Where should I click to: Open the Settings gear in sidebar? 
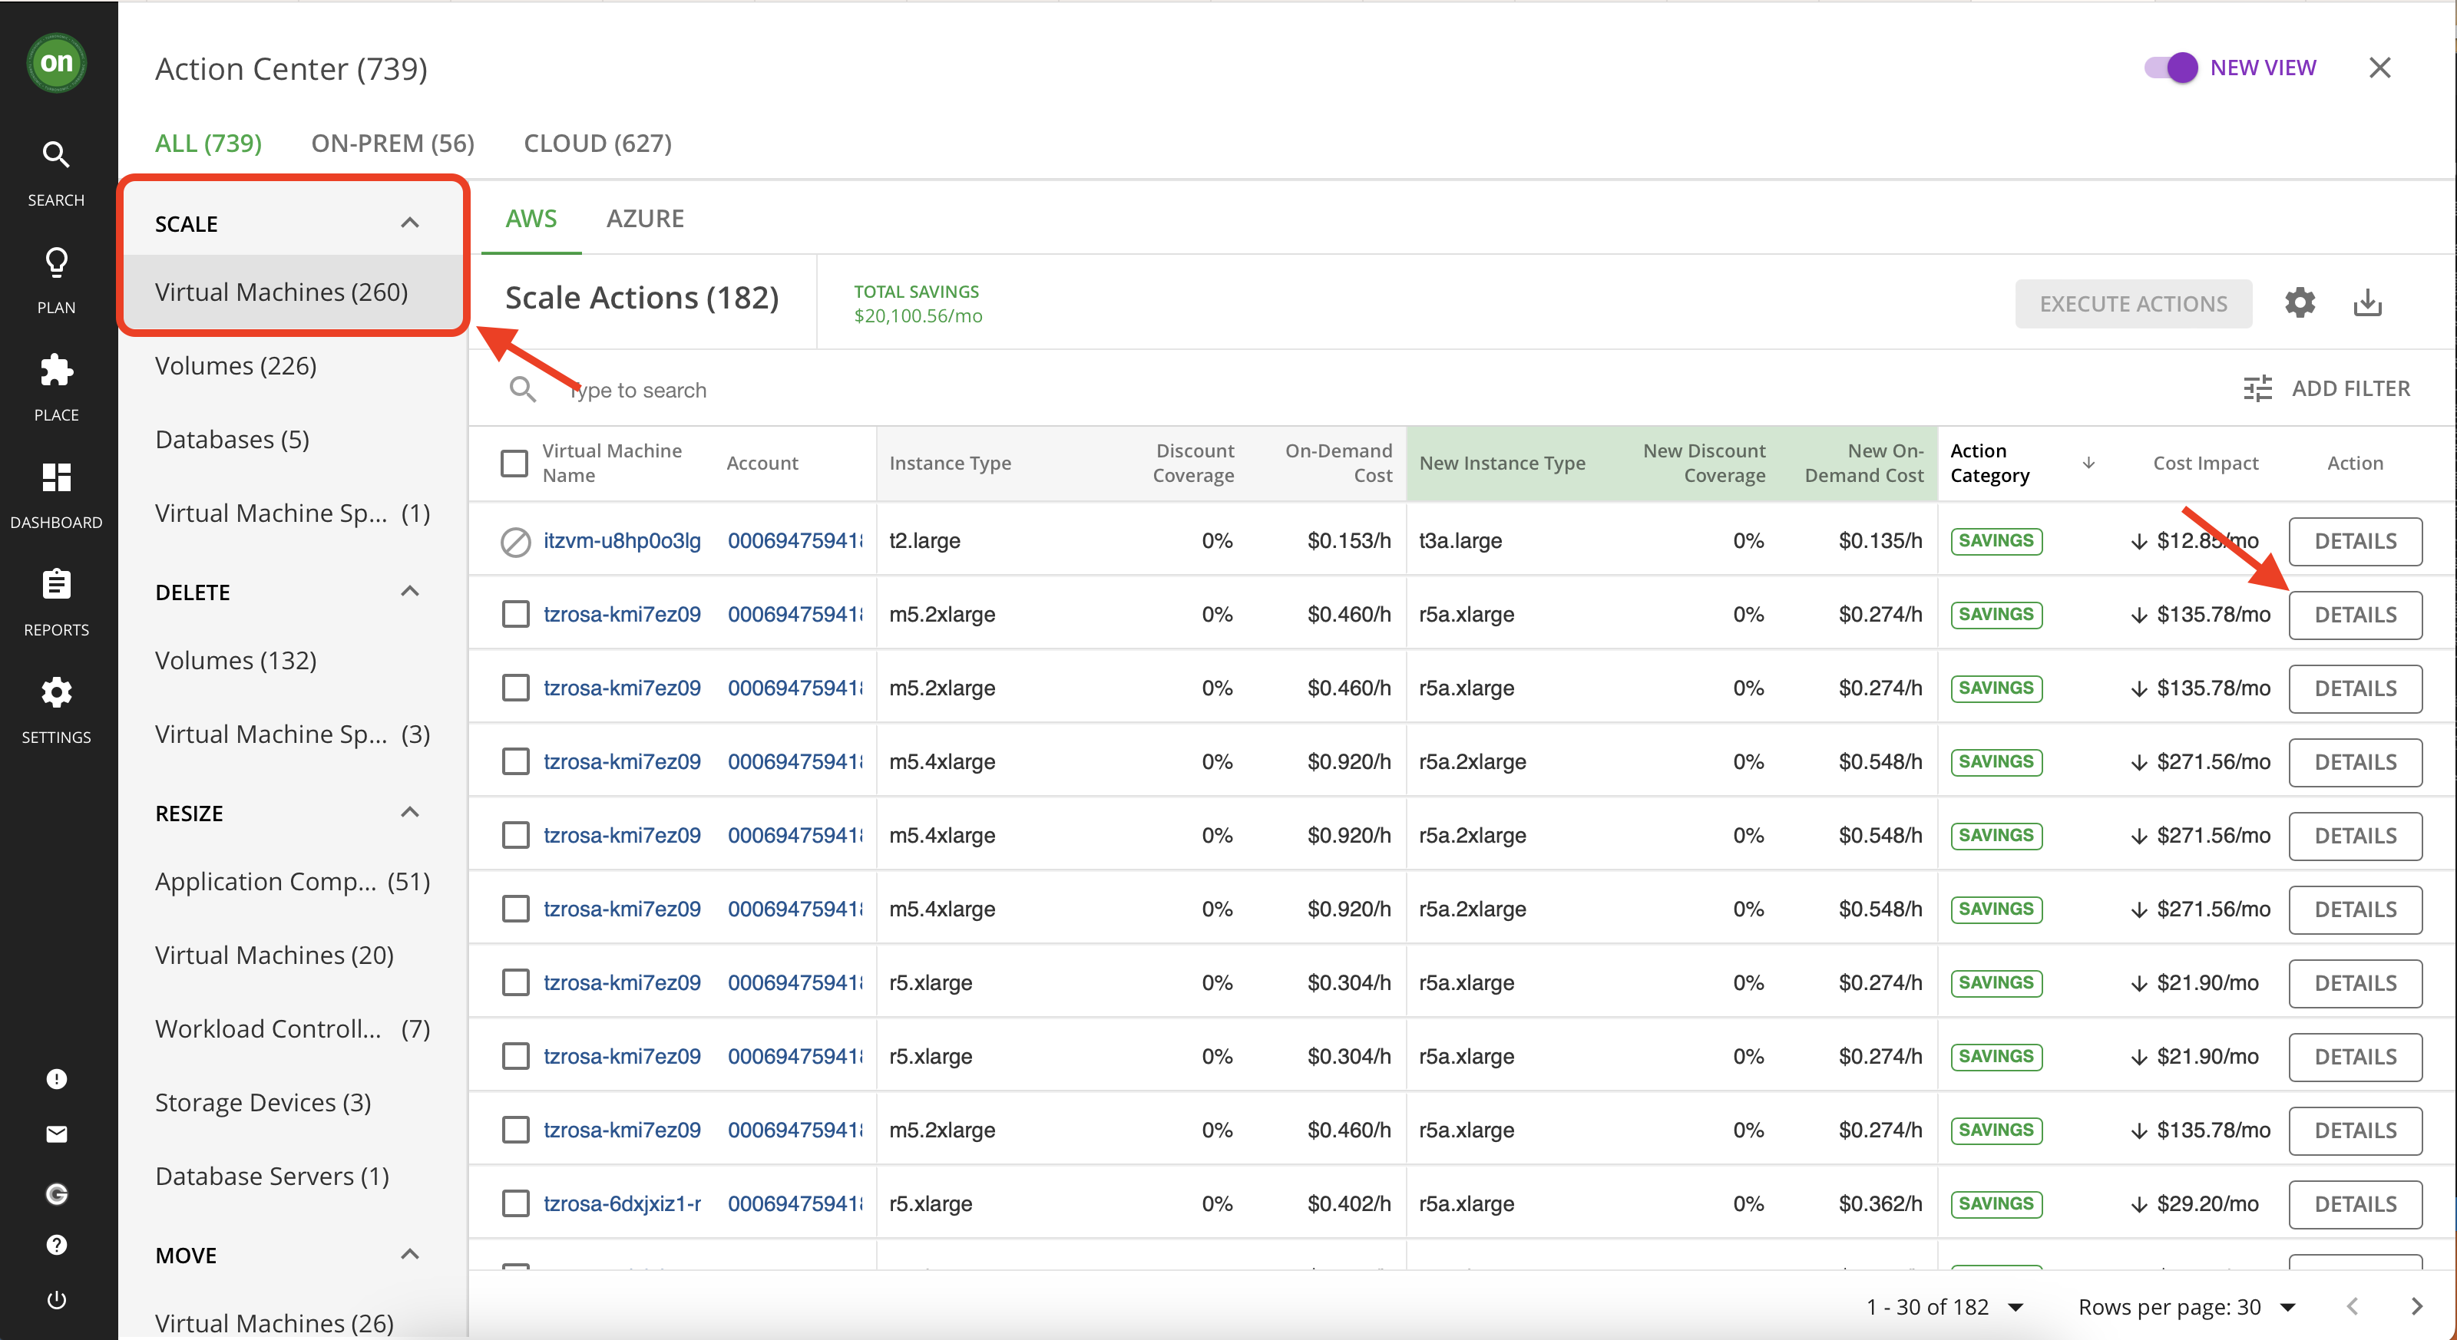(56, 692)
